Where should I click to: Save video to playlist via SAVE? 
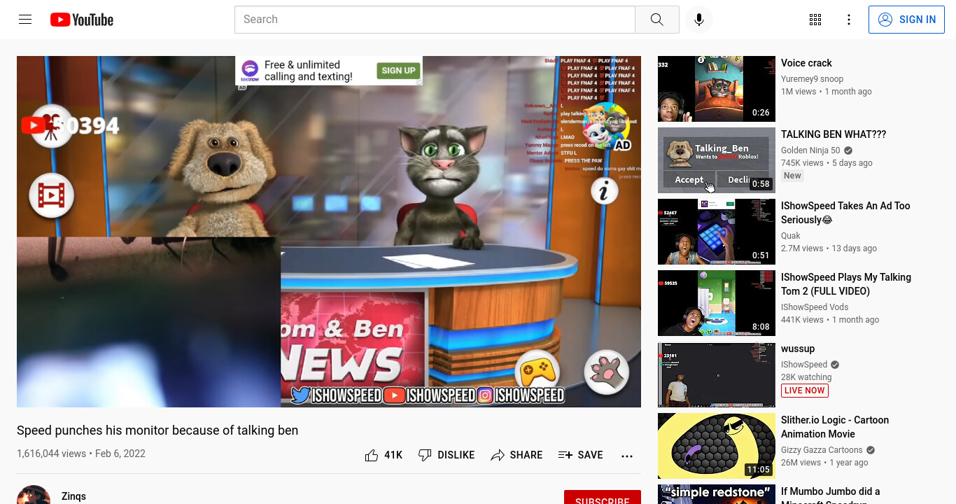580,455
